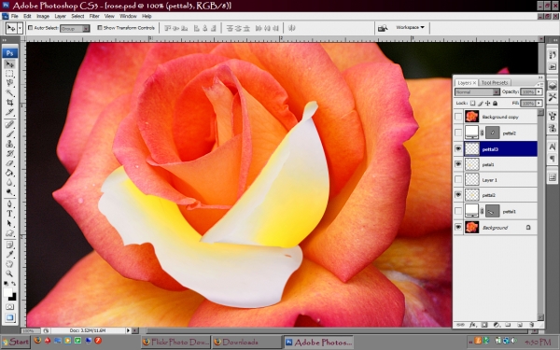Hide the pettal3 layer
The width and height of the screenshot is (560, 350).
458,149
